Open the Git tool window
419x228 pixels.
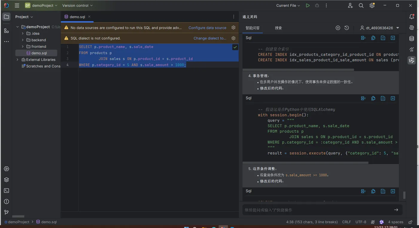pos(6,212)
